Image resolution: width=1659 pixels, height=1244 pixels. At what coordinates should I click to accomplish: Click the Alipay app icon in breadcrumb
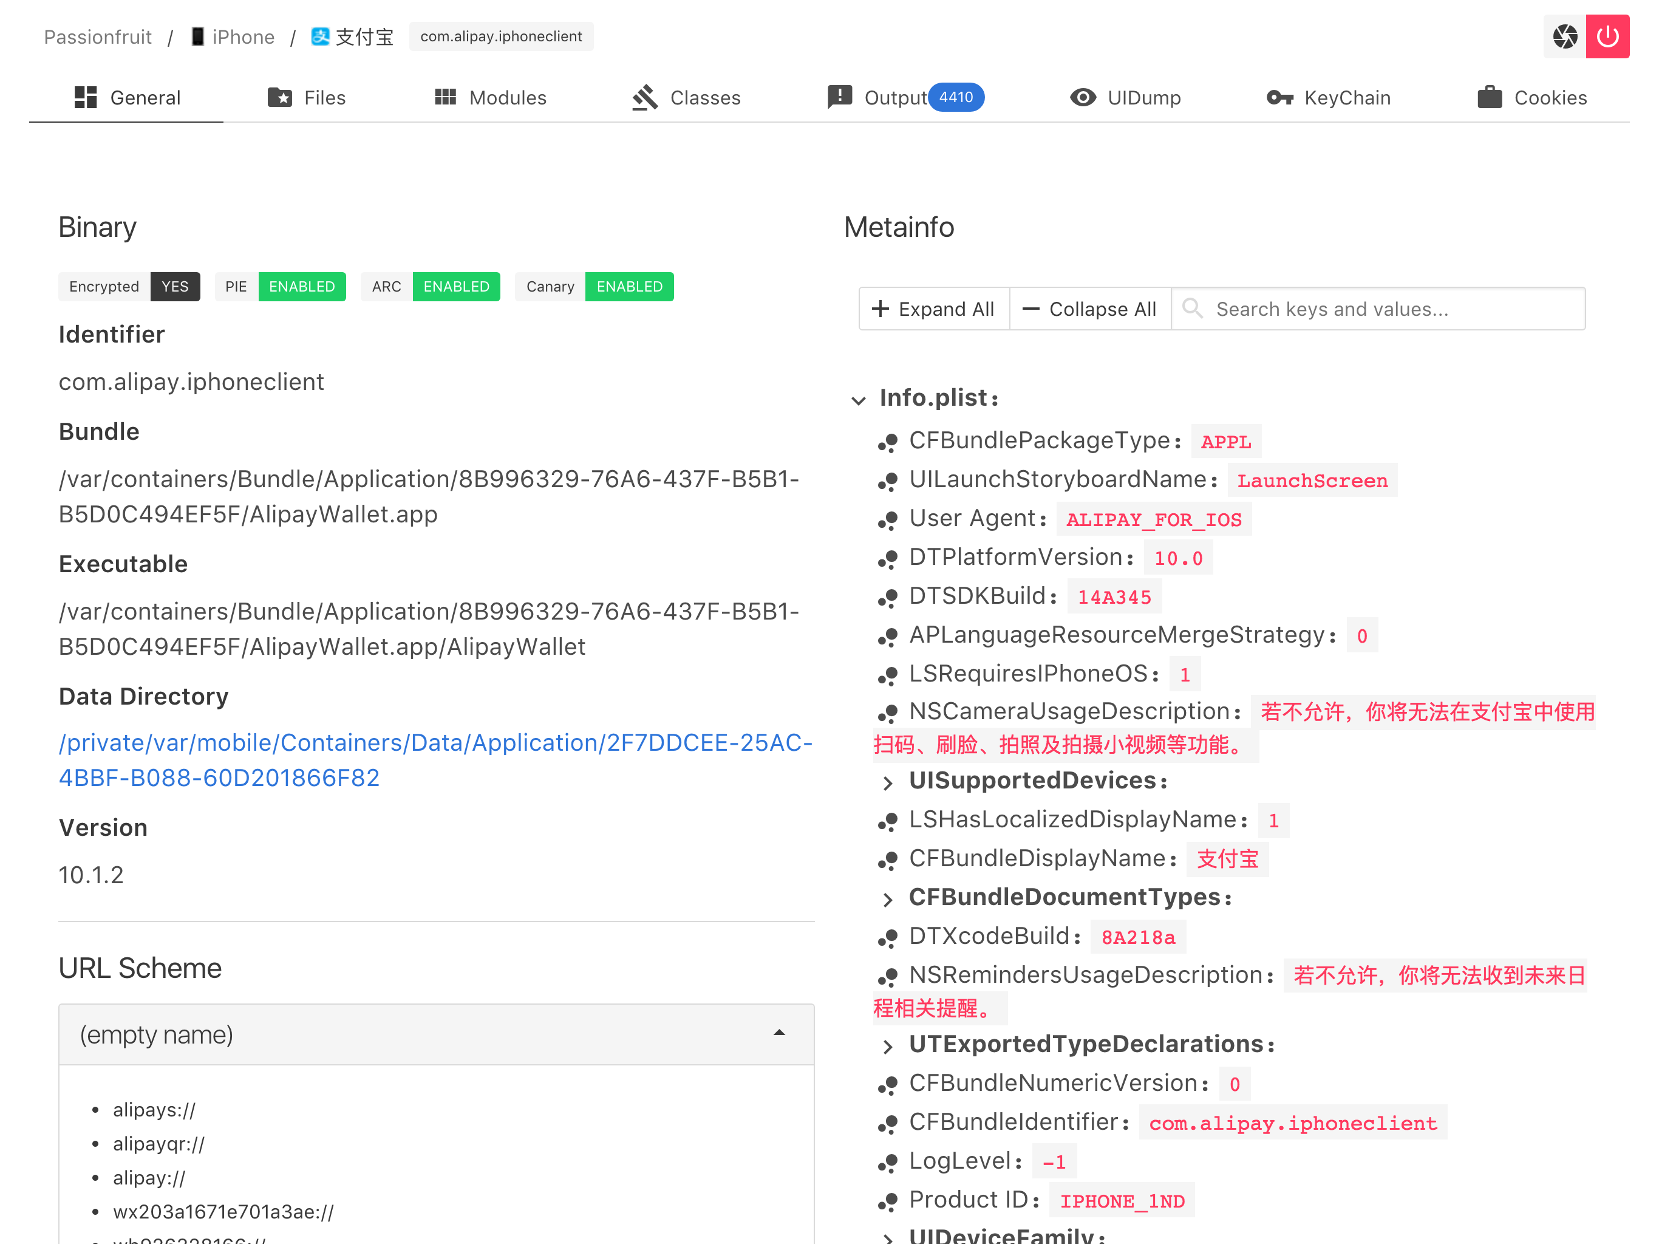pos(321,36)
